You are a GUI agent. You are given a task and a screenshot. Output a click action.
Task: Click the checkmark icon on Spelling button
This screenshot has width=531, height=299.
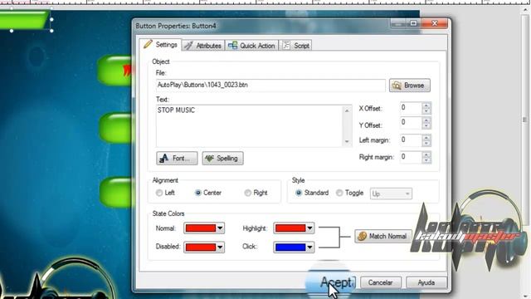click(210, 159)
